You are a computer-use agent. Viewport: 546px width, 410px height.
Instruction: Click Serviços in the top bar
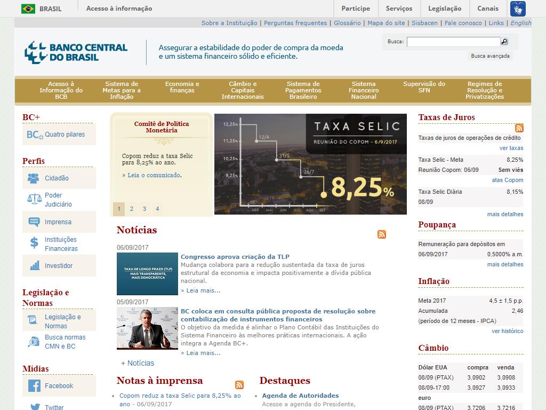point(399,9)
